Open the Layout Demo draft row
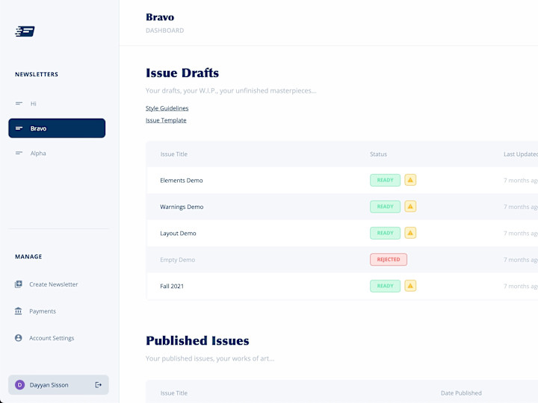The image size is (538, 403). 341,233
